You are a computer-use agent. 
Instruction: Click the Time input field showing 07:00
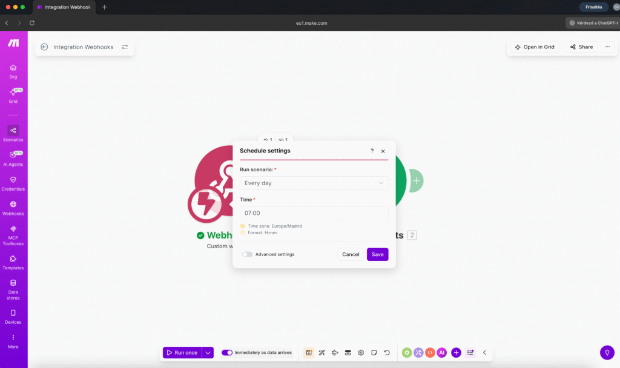click(x=314, y=213)
